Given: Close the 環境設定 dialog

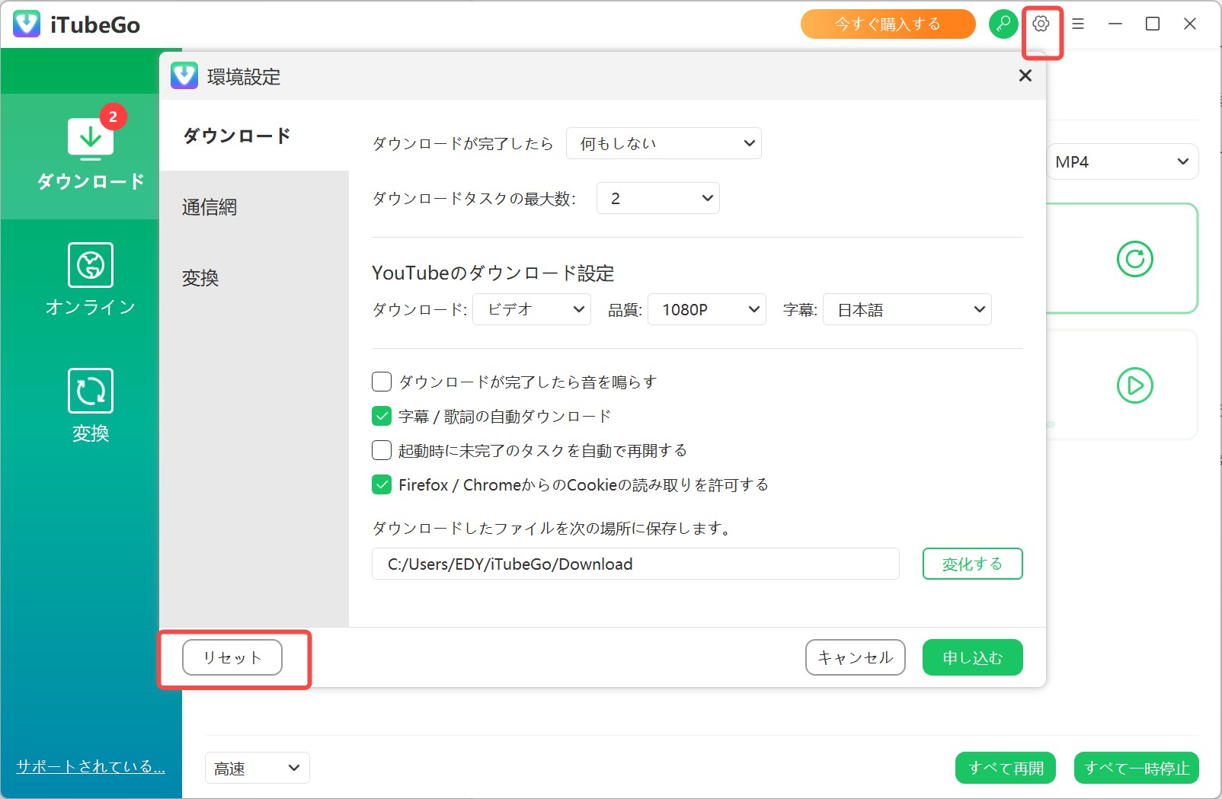Looking at the screenshot, I should tap(1025, 75).
